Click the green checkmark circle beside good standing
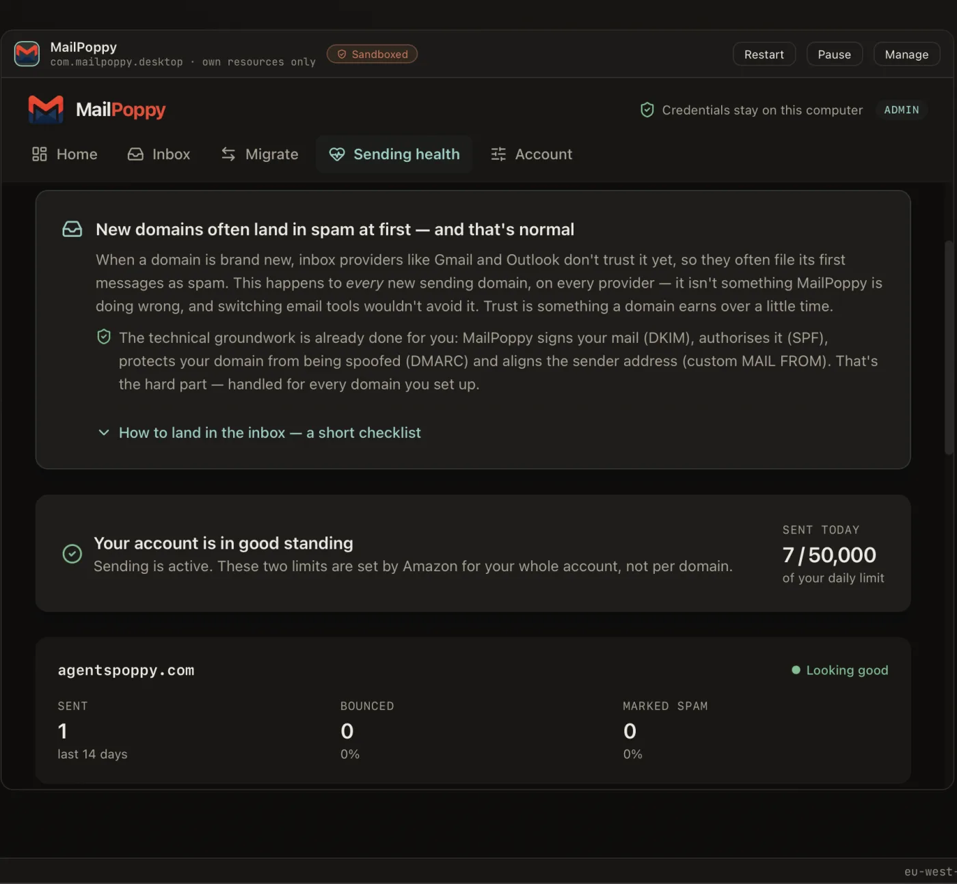 [72, 553]
